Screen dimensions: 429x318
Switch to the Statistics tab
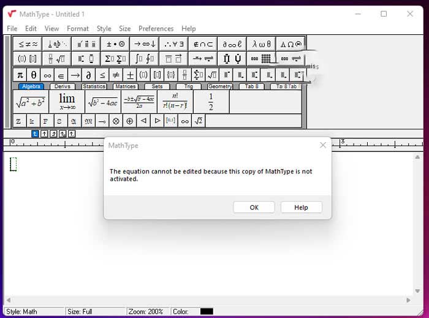pos(94,86)
